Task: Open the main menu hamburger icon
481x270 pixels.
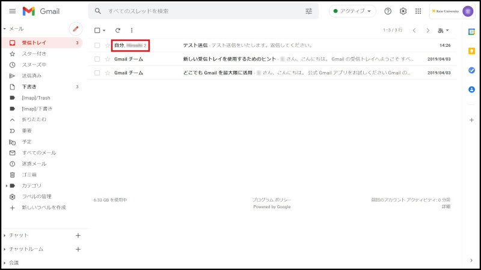Action: (x=12, y=11)
